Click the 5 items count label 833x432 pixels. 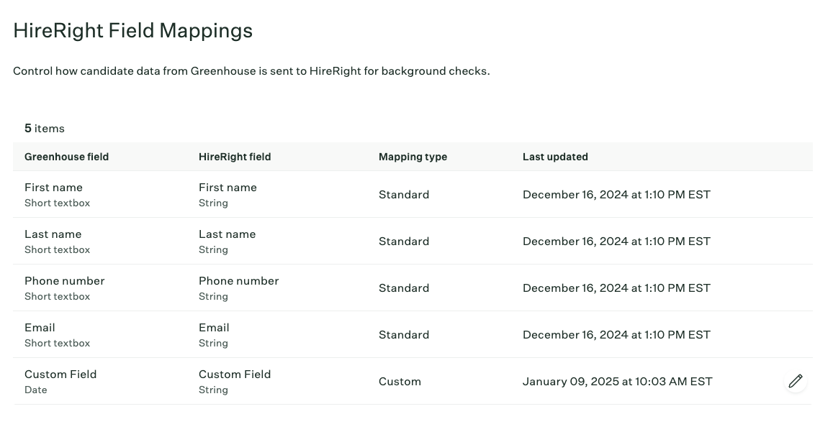coord(45,129)
